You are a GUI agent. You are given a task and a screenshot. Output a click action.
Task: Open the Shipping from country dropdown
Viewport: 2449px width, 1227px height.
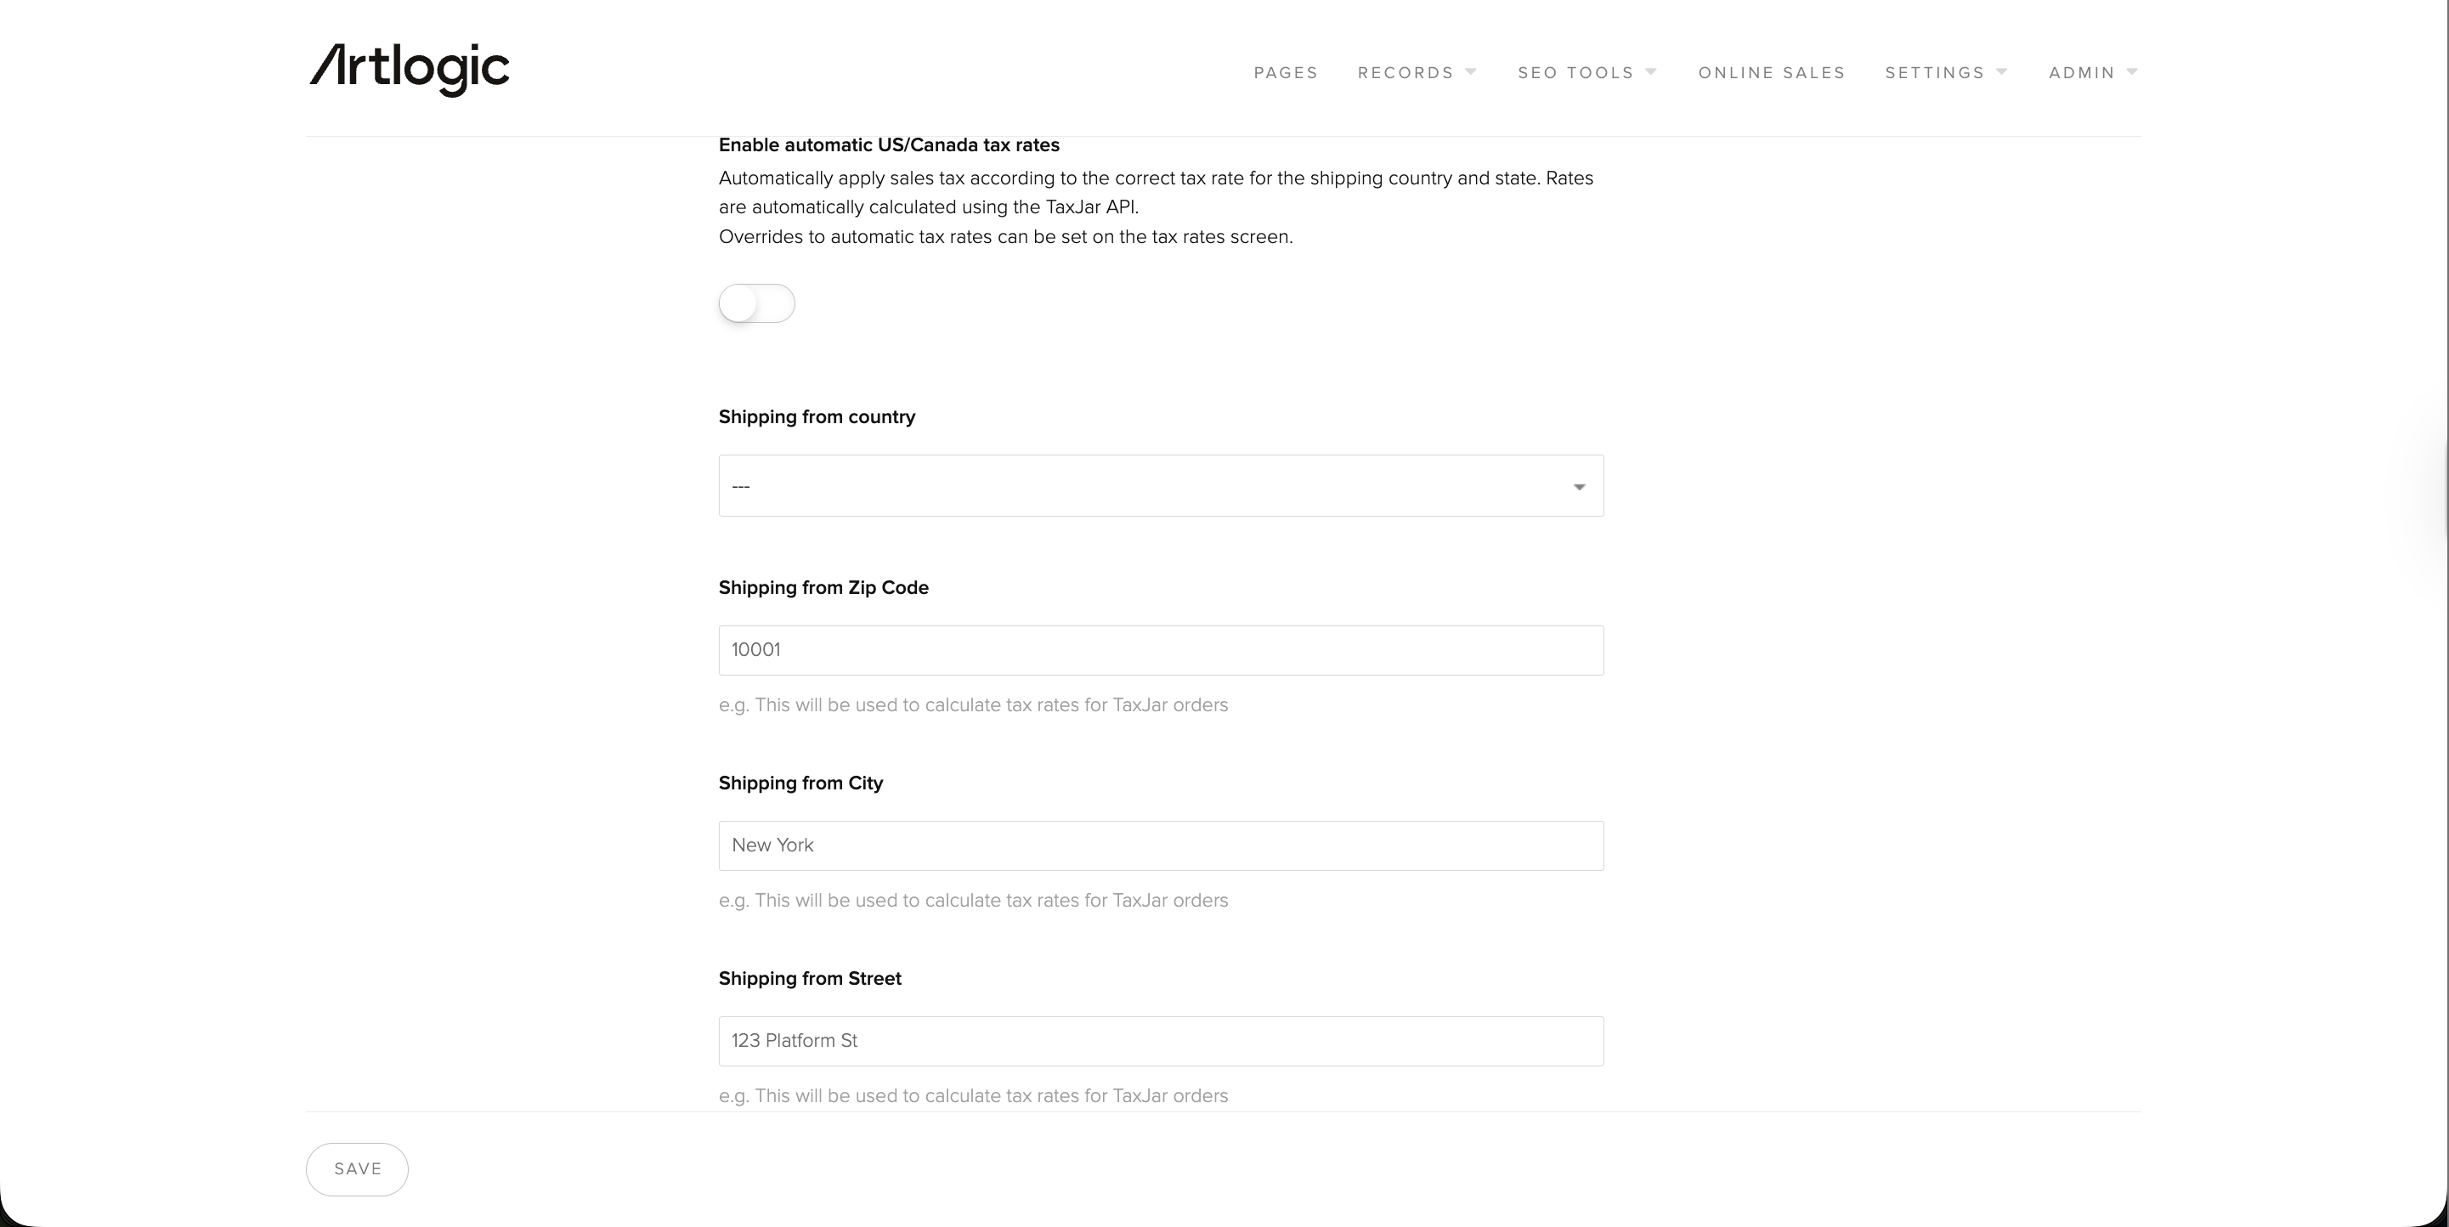click(x=1160, y=486)
